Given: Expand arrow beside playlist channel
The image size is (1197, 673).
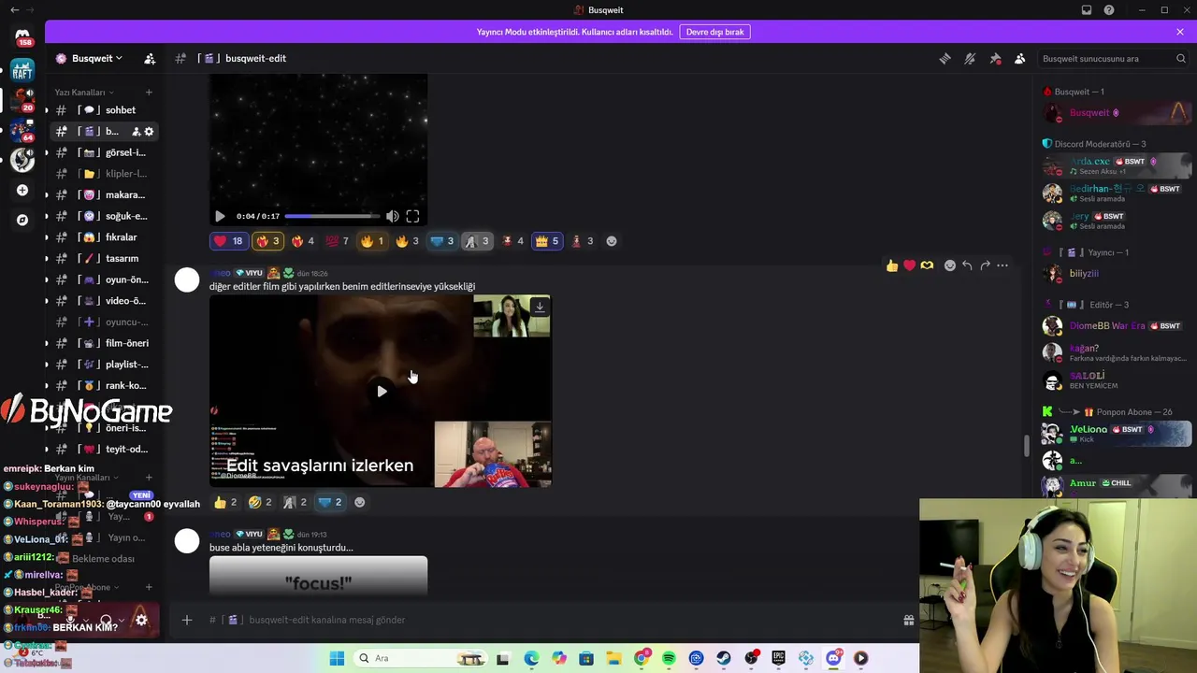Looking at the screenshot, I should [x=47, y=365].
